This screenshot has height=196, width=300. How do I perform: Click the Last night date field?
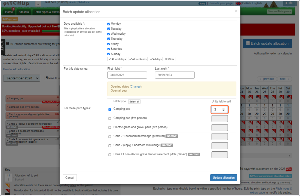coord(175,75)
